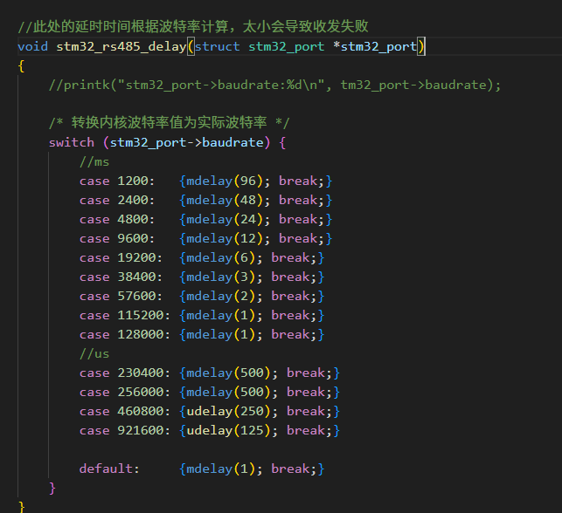Click the '*stm32_port' parameter name
The width and height of the screenshot is (562, 513).
tap(375, 46)
